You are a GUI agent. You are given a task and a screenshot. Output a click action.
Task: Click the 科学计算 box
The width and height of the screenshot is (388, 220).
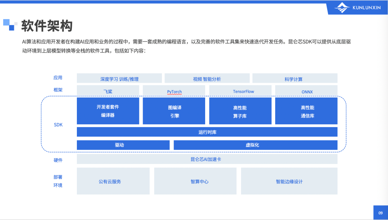click(295, 78)
